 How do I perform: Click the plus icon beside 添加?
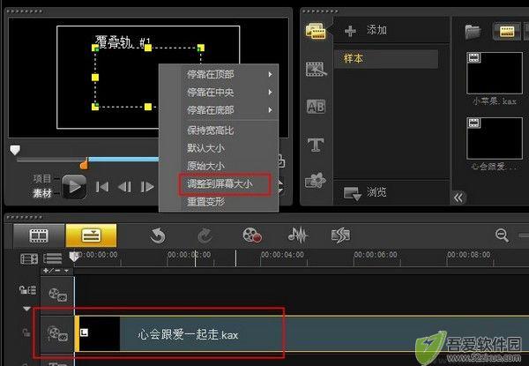350,31
